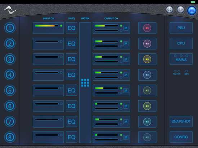Click the yellow-green speaker icon, row 6
The width and height of the screenshot is (198, 148).
point(147,106)
